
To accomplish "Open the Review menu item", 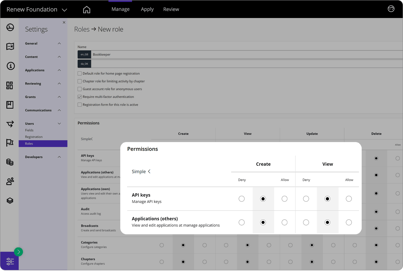I will coord(171,9).
